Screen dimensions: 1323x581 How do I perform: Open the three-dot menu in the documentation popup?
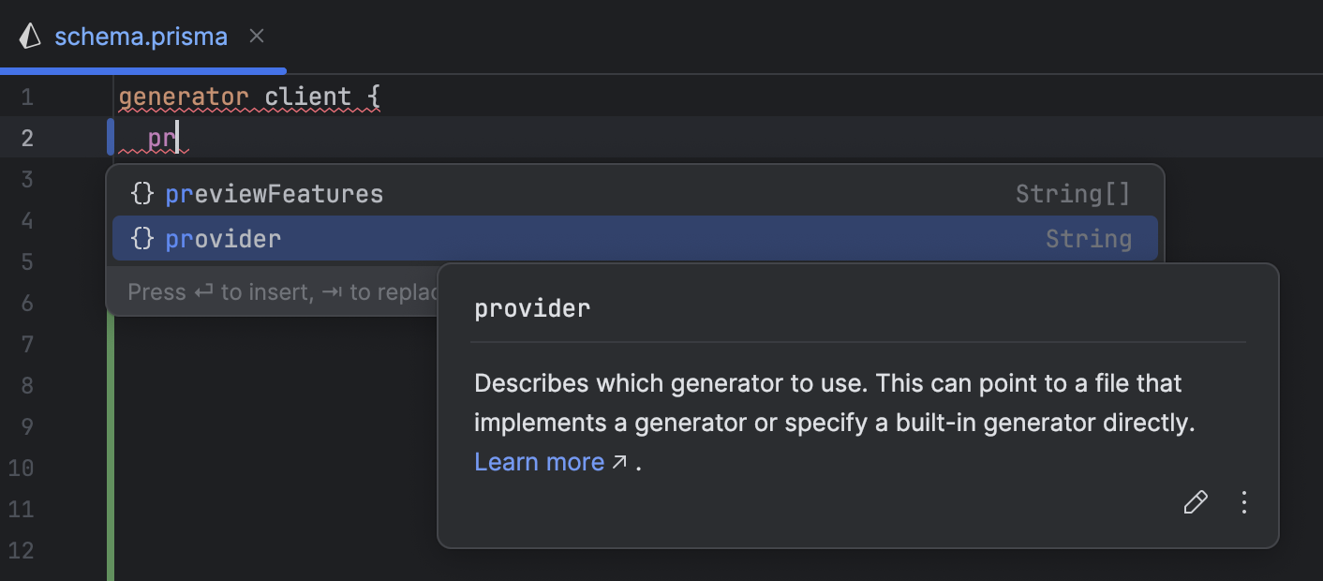coord(1243,503)
